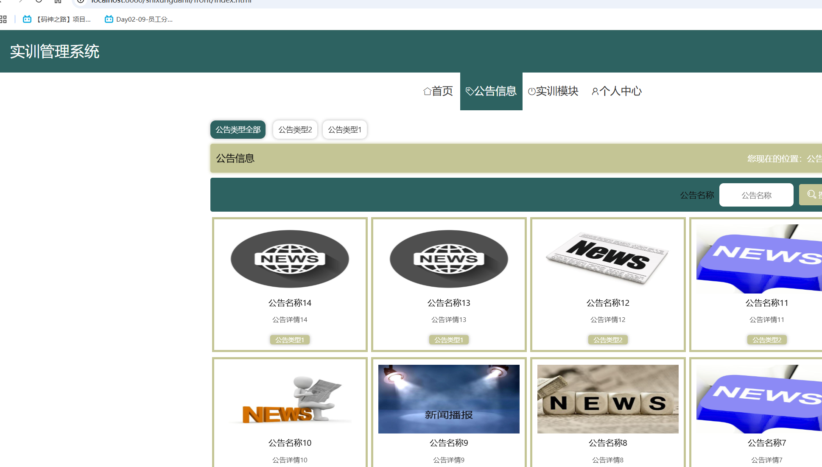Click the 公告类型1 tag under 公告名称14
Viewport: 822px width, 467px height.
pyautogui.click(x=290, y=340)
